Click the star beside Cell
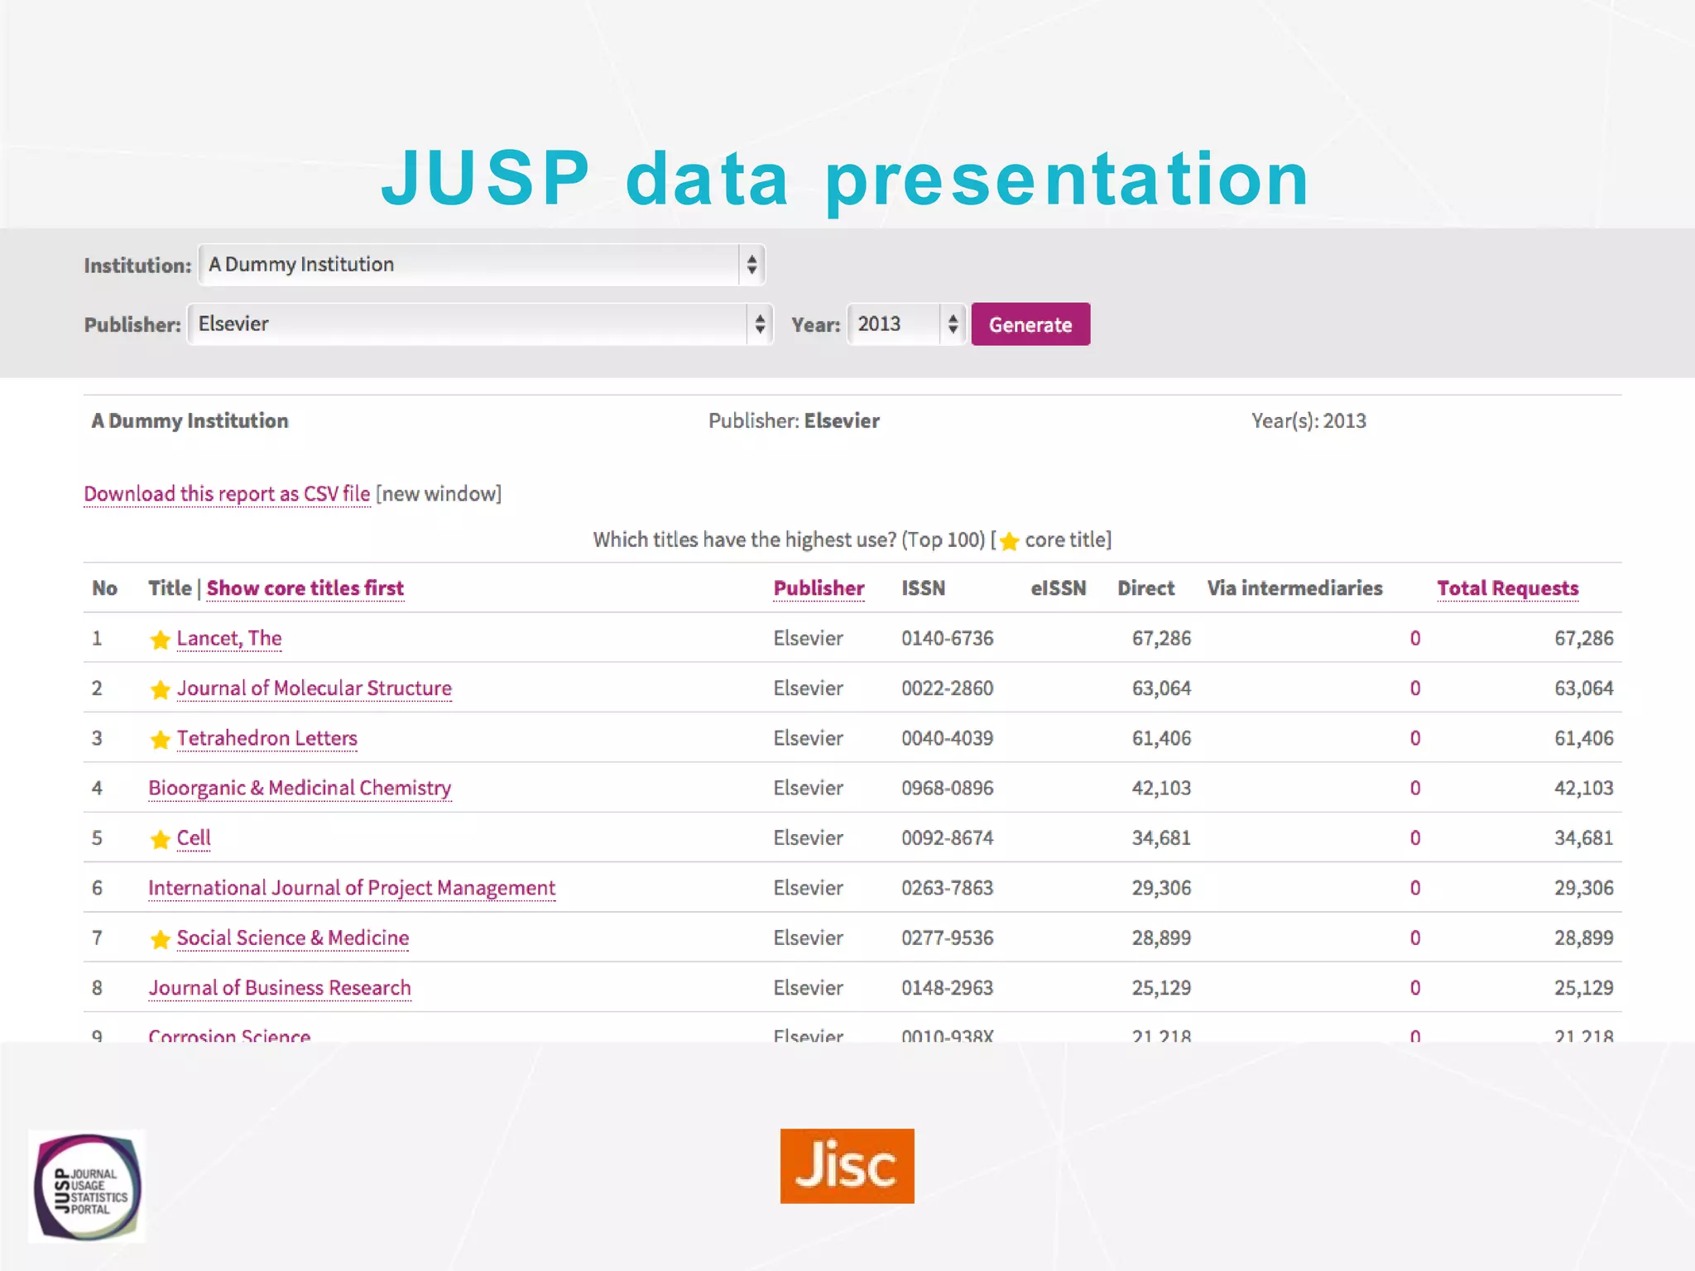This screenshot has width=1695, height=1271. click(x=160, y=839)
